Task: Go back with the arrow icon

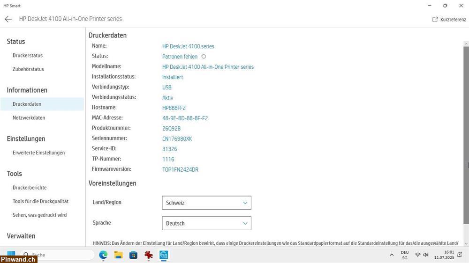Action: [x=8, y=19]
